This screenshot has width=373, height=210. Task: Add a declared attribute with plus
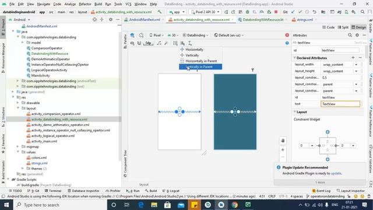pyautogui.click(x=353, y=58)
